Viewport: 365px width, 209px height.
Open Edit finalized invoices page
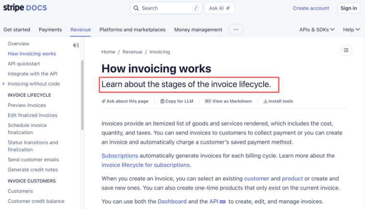coord(32,115)
